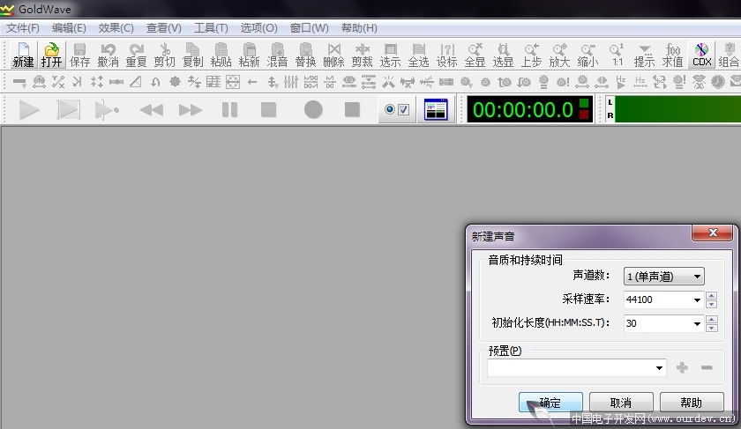This screenshot has height=429, width=741.
Task: Click the 撤消 (Undo) toolbar icon
Action: tap(109, 55)
